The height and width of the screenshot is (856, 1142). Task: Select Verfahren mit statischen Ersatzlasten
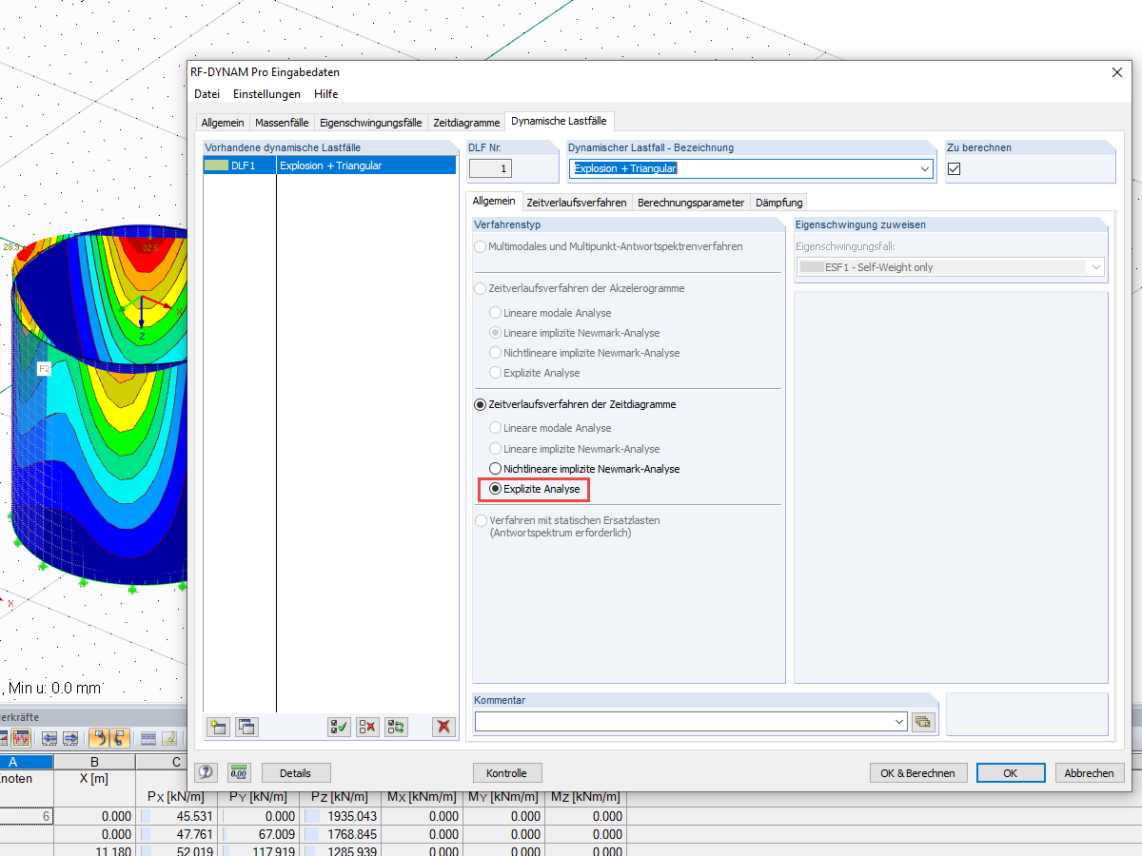tap(480, 520)
